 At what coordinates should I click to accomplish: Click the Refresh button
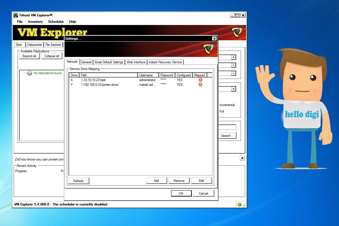pos(78,181)
